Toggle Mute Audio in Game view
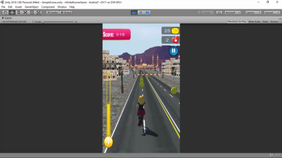 pos(255,22)
